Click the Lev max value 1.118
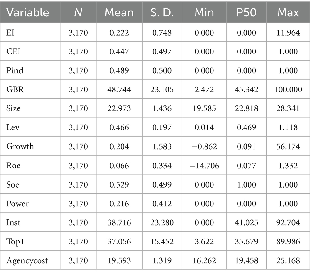The height and width of the screenshot is (275, 310). [x=288, y=128]
